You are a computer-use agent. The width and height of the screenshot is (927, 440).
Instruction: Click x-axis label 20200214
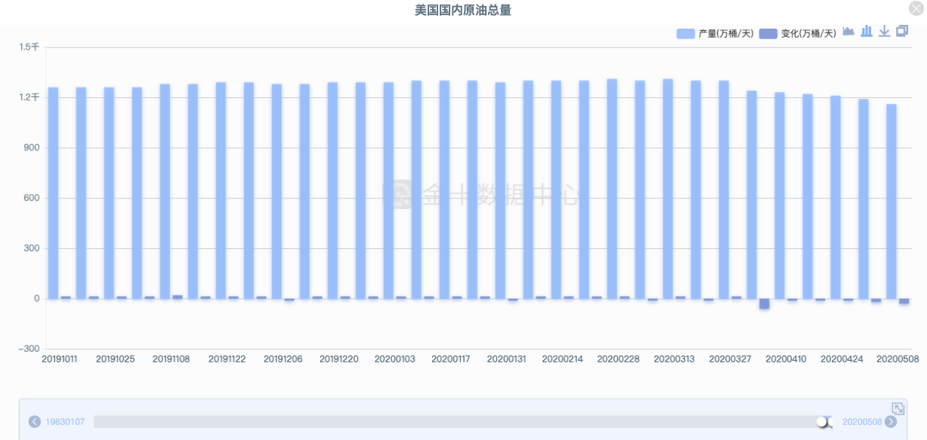pyautogui.click(x=563, y=359)
